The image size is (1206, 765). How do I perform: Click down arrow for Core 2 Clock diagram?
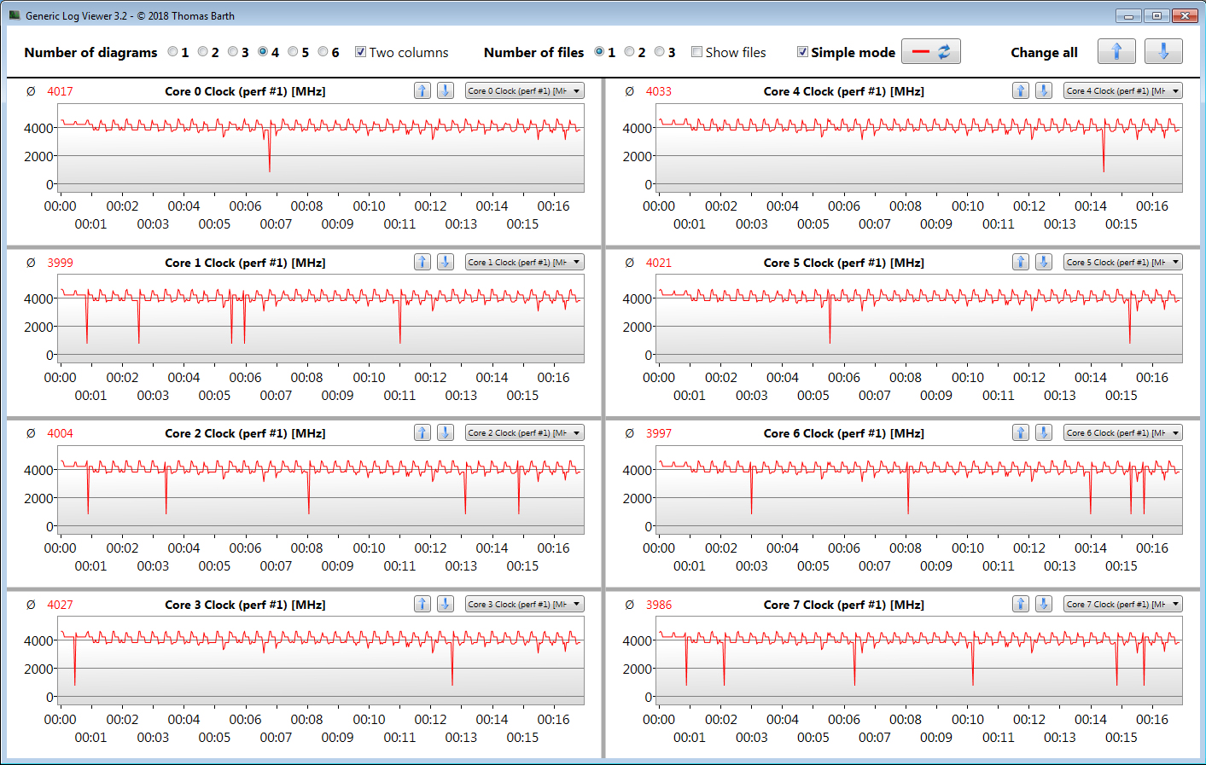click(446, 432)
